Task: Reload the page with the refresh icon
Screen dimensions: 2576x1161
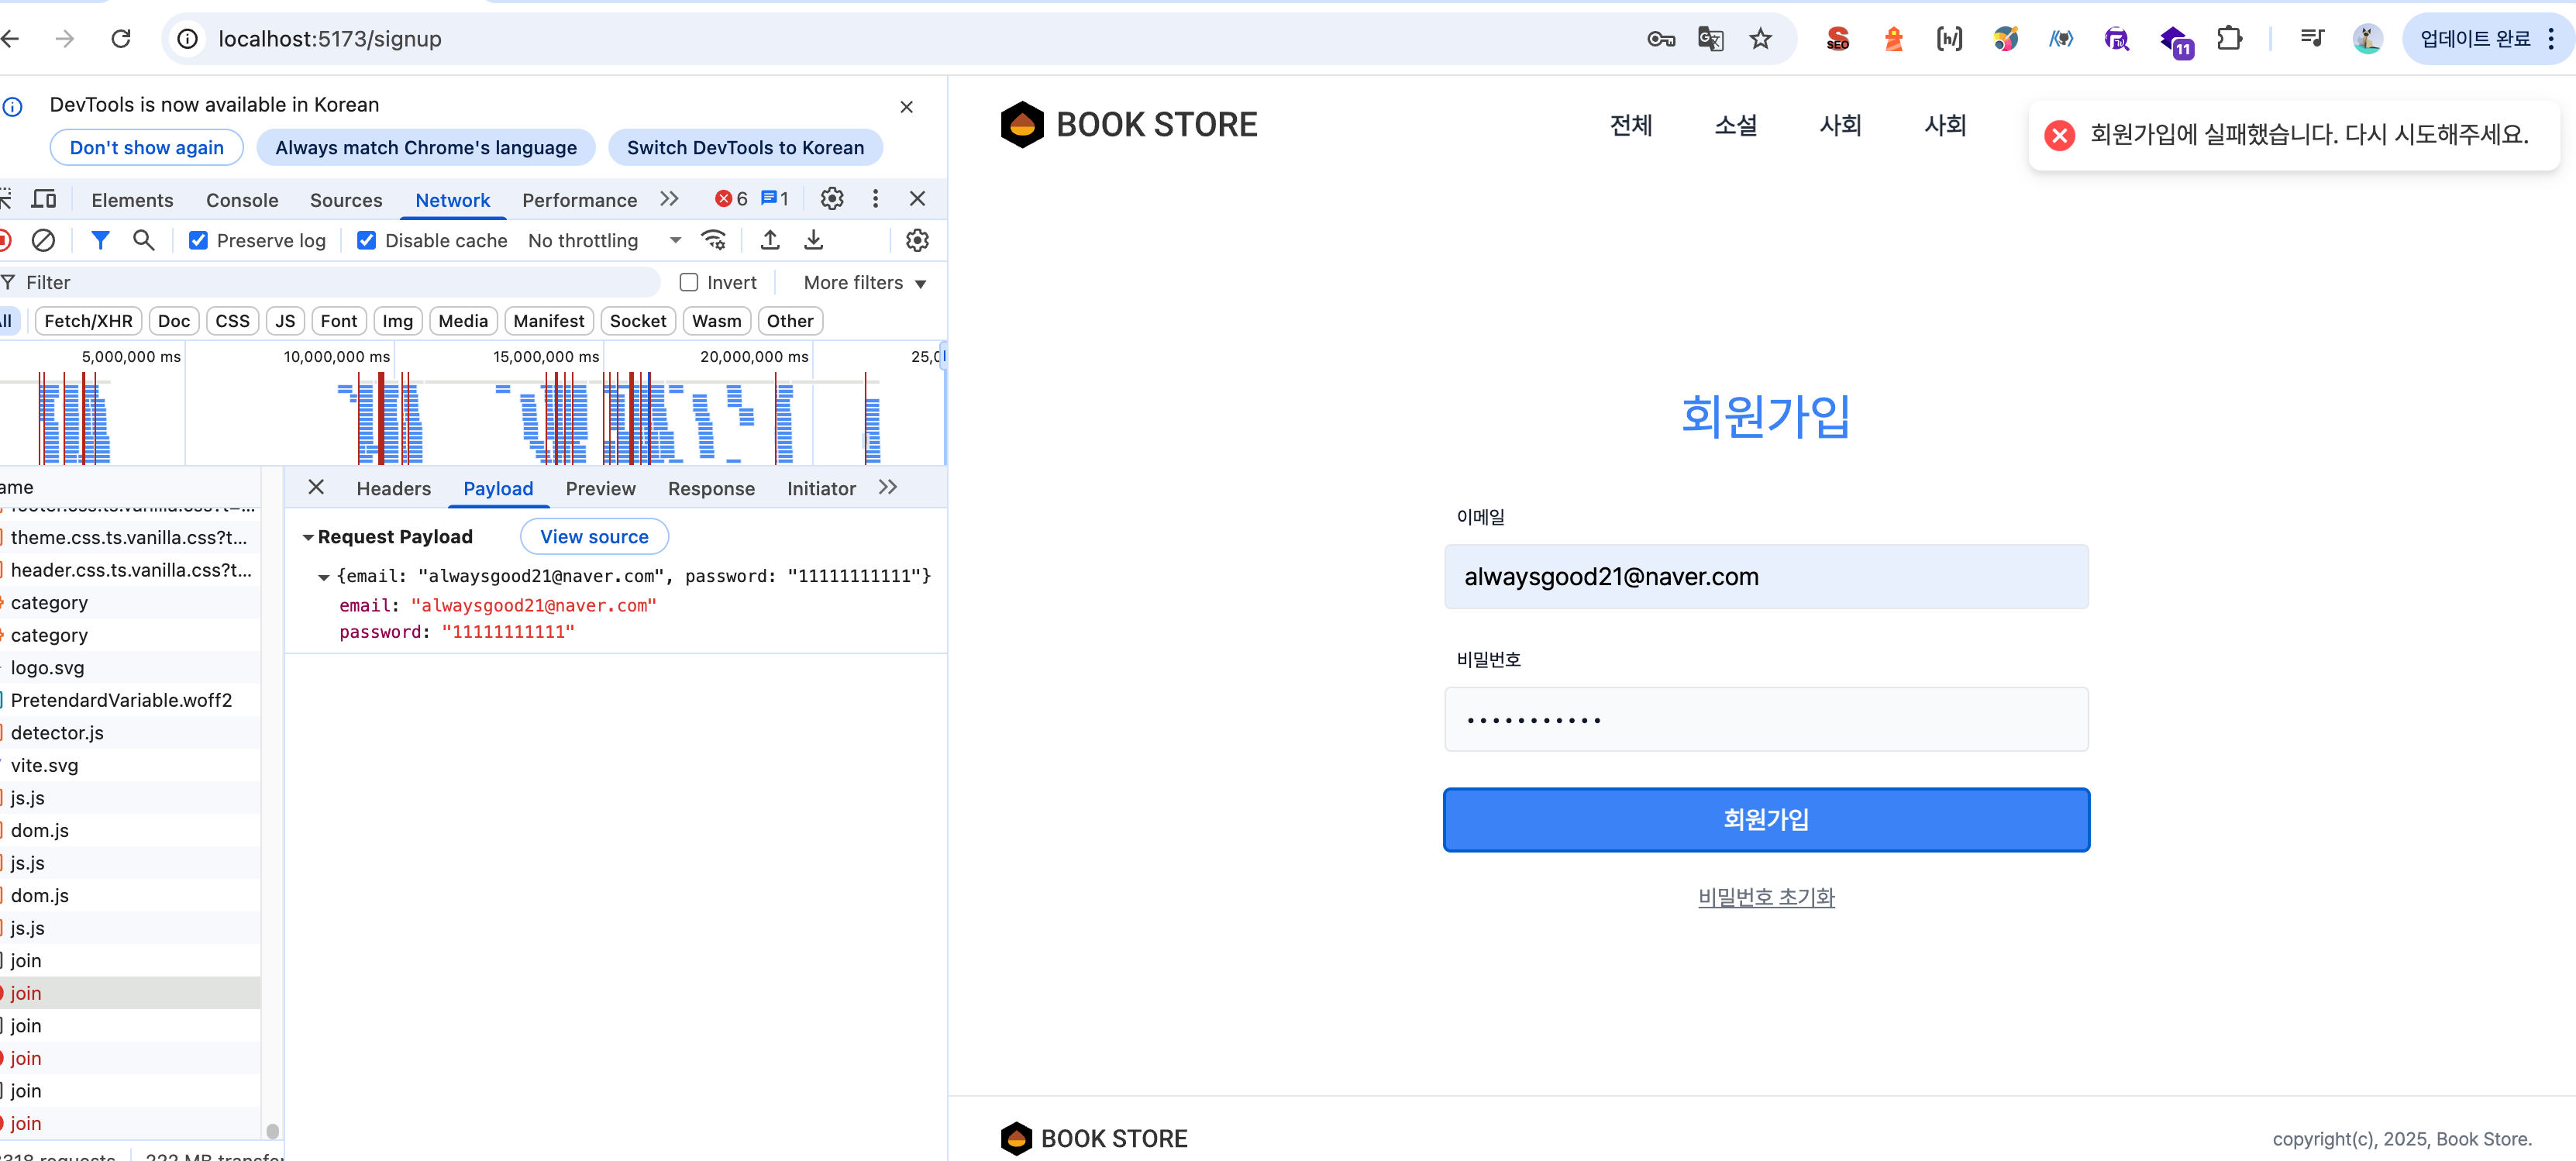Action: pos(121,39)
